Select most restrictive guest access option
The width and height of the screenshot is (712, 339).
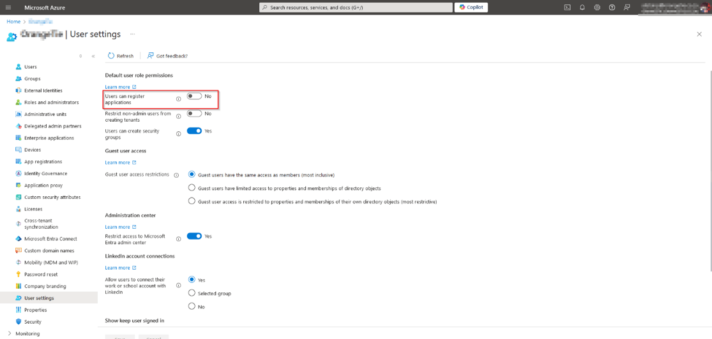coord(192,201)
